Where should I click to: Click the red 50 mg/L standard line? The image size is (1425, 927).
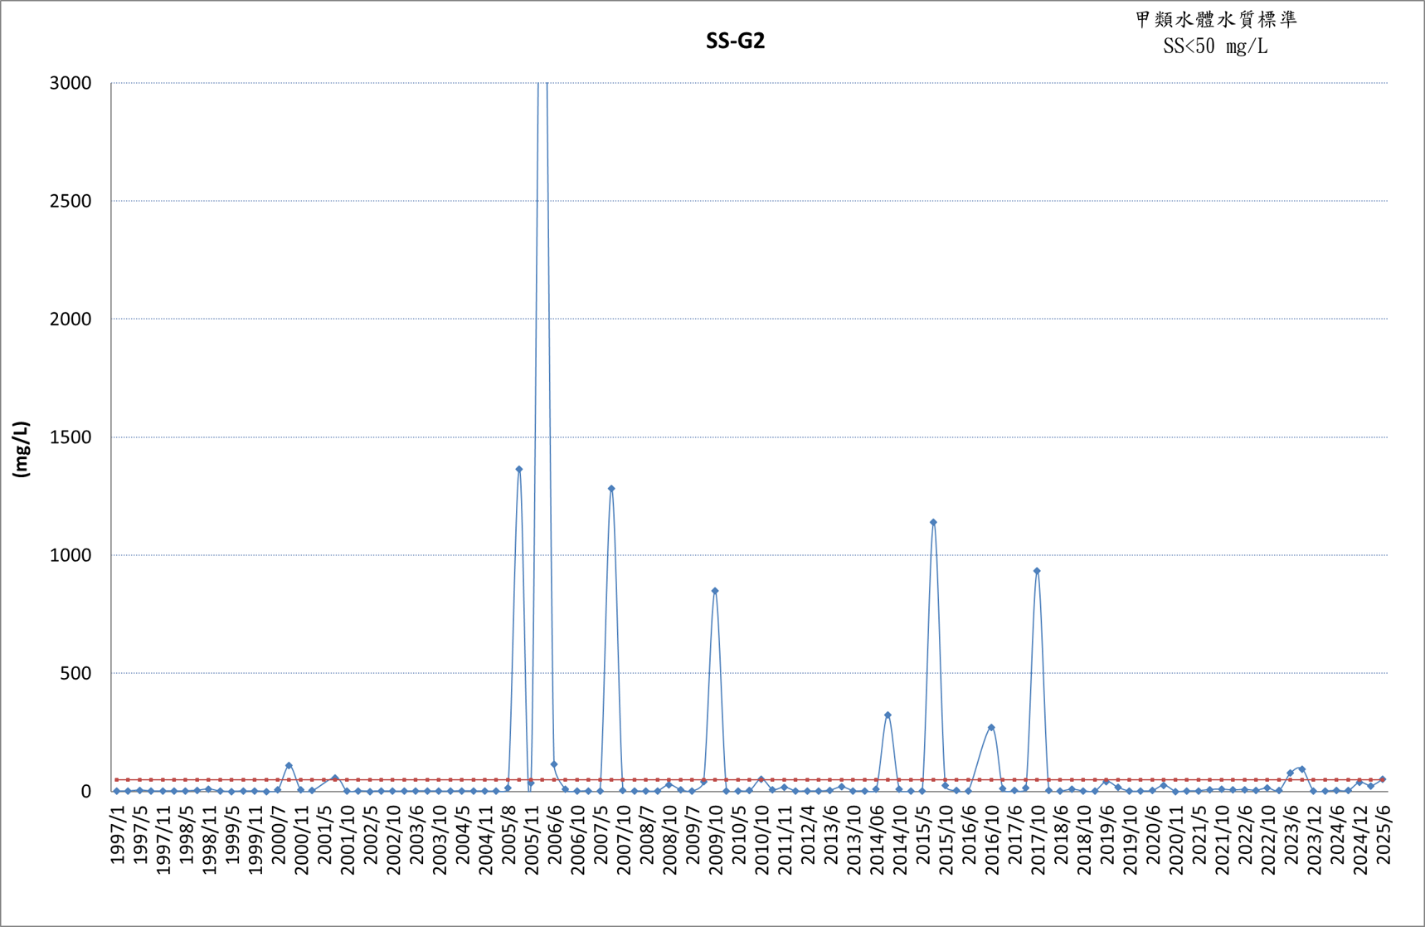pos(751,779)
